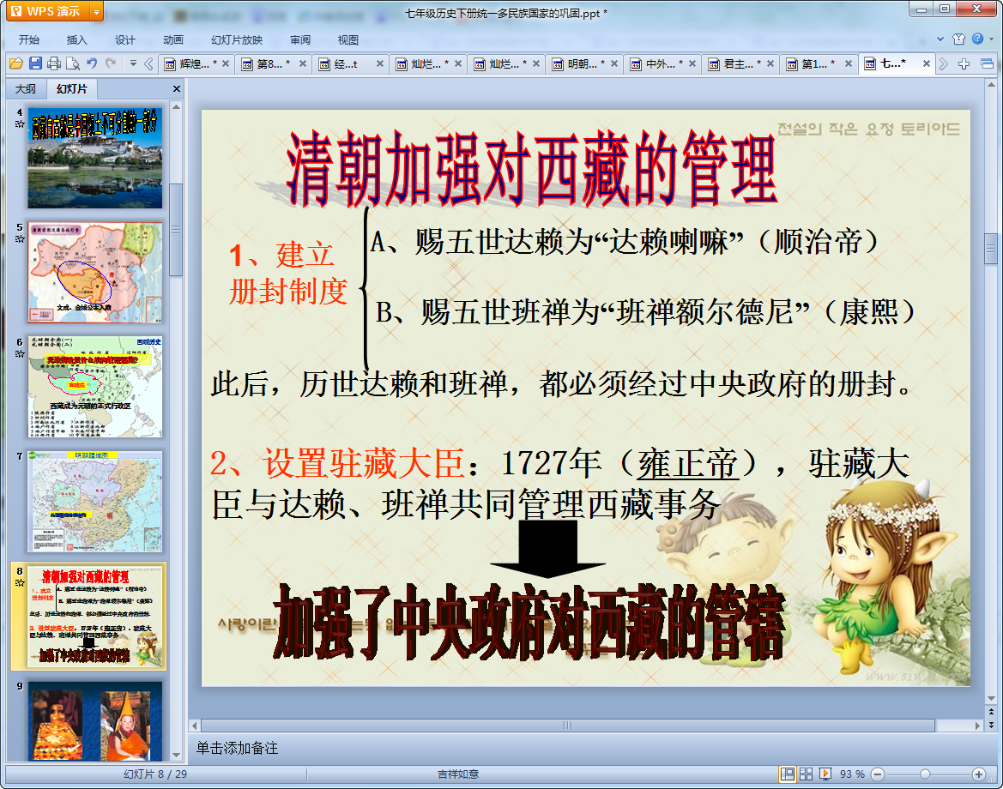
Task: Start slideshow from status bar icon
Action: tap(825, 774)
